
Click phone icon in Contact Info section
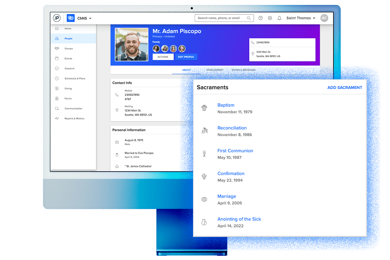tap(117, 95)
